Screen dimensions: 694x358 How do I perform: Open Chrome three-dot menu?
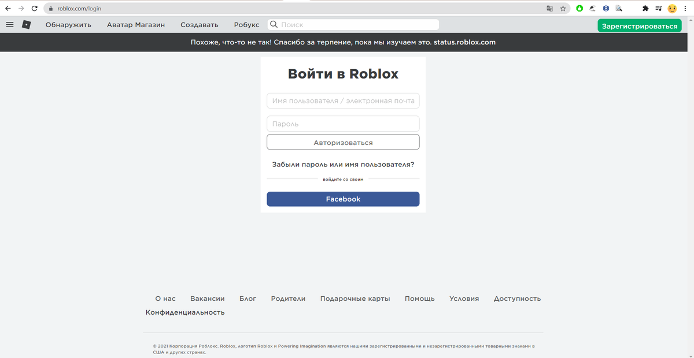(x=686, y=9)
